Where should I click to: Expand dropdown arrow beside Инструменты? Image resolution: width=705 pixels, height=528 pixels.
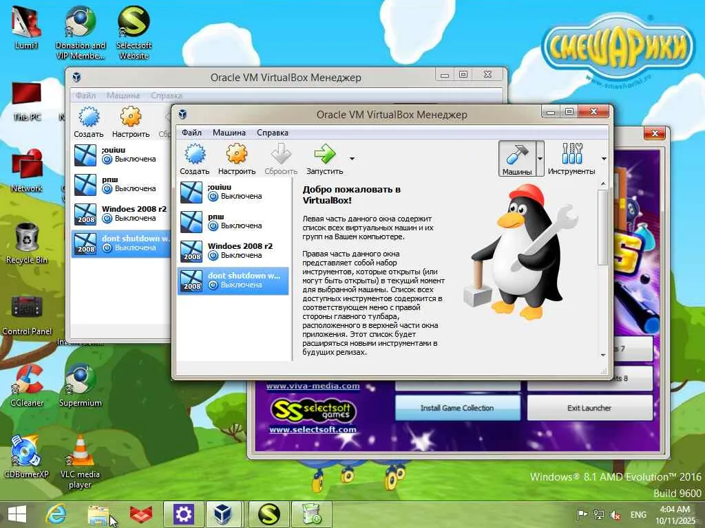604,159
